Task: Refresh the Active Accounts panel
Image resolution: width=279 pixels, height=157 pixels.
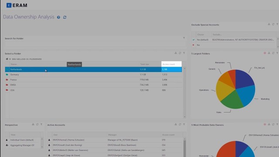Action: pyautogui.click(x=180, y=124)
